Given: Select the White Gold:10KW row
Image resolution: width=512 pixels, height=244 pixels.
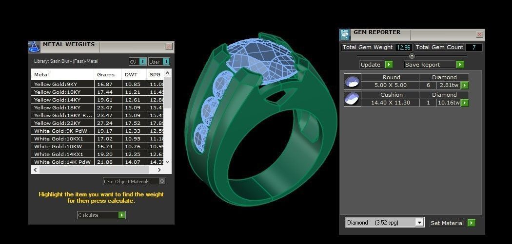Looking at the screenshot, I should click(98, 147).
